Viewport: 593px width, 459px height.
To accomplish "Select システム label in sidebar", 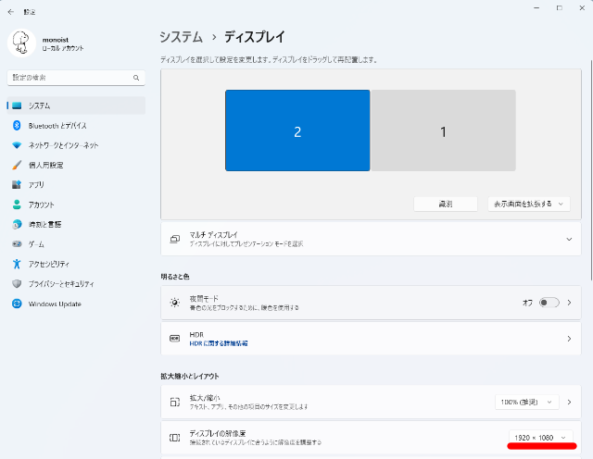I will pyautogui.click(x=39, y=105).
